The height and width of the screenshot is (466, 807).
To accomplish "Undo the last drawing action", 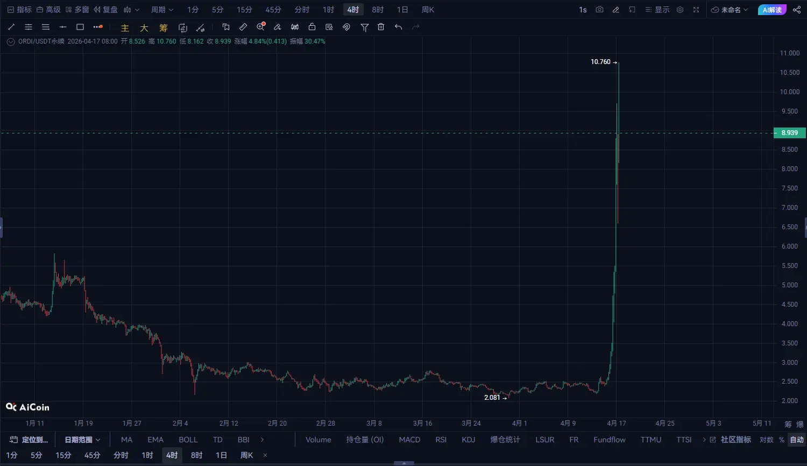I will pyautogui.click(x=398, y=27).
